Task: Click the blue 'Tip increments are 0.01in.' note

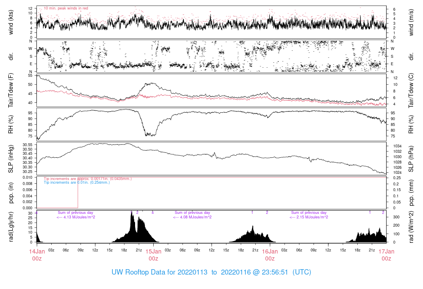Action: (x=77, y=182)
